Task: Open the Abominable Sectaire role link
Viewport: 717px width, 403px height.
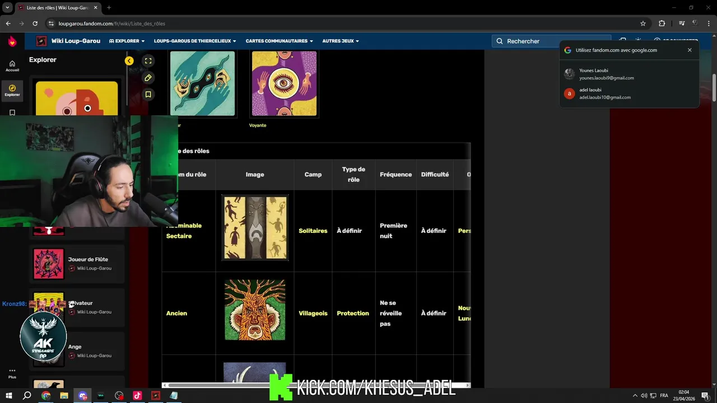Action: pos(184,231)
